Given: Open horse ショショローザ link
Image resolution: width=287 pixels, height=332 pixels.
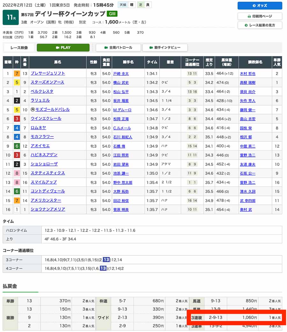Looking at the screenshot, I should click(x=44, y=164).
